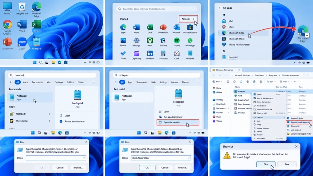This screenshot has width=313, height=176.
Task: Launch Photos from the Start menu pinned apps
Action: click(x=123, y=42)
